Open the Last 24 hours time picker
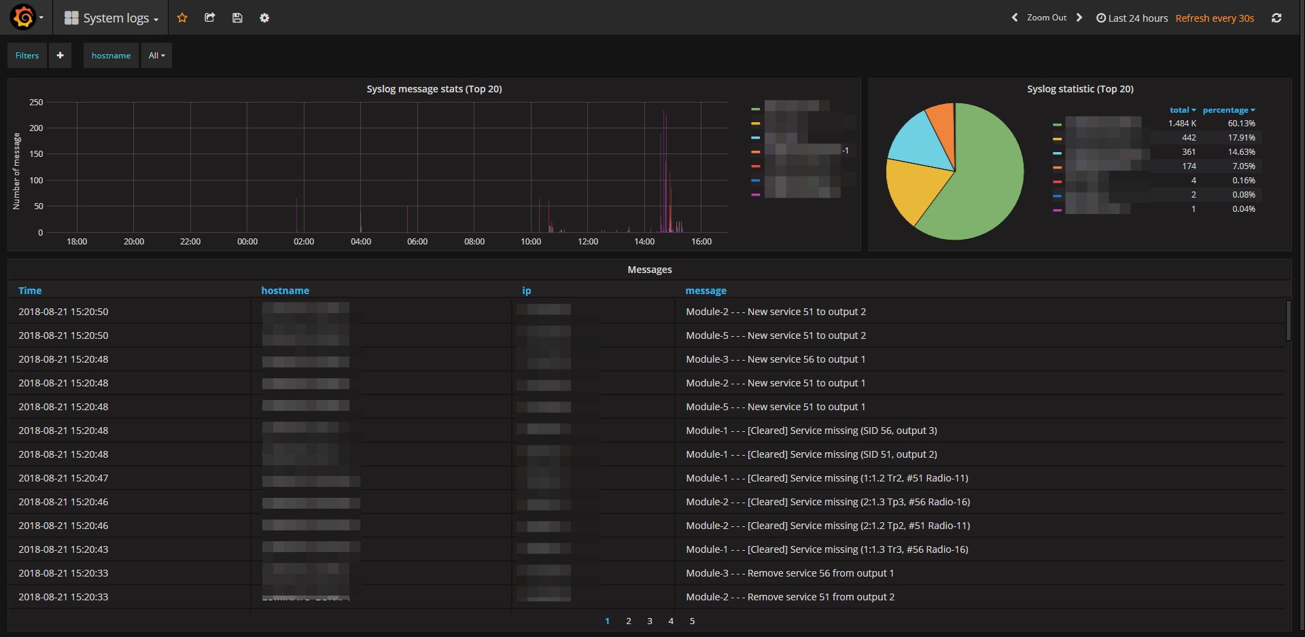Screen dimensions: 1305x637 coord(1132,18)
